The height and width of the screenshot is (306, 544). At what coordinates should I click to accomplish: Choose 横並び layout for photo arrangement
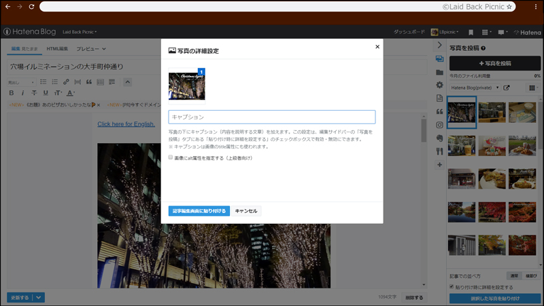[531, 276]
